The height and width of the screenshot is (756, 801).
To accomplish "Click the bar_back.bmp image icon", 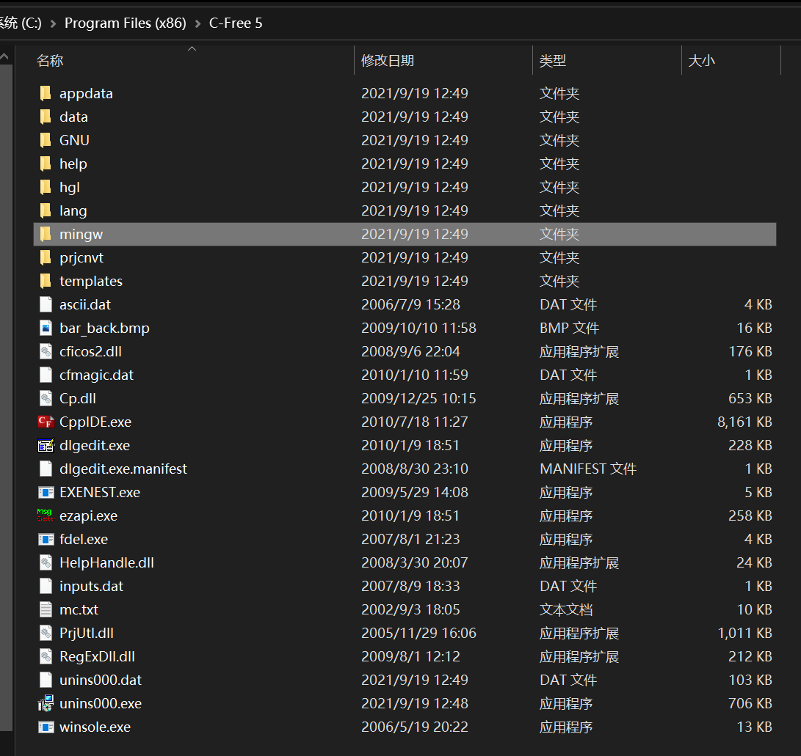I will (46, 328).
